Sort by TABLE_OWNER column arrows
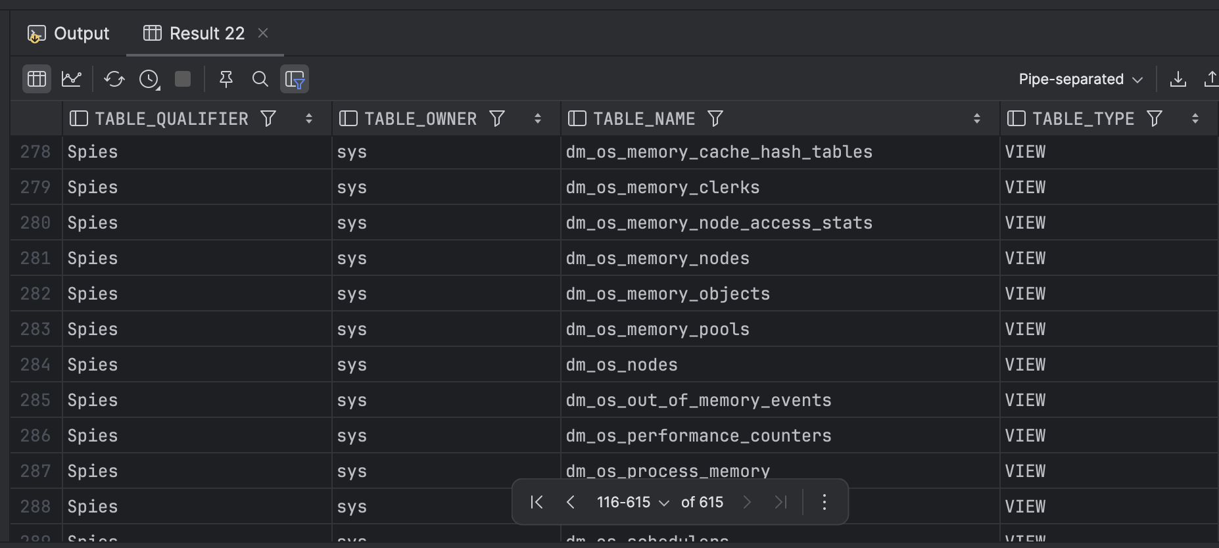 pos(538,119)
